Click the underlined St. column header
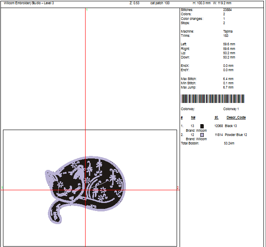Image resolution: width=266 pixels, height=247 pixels. [x=216, y=117]
